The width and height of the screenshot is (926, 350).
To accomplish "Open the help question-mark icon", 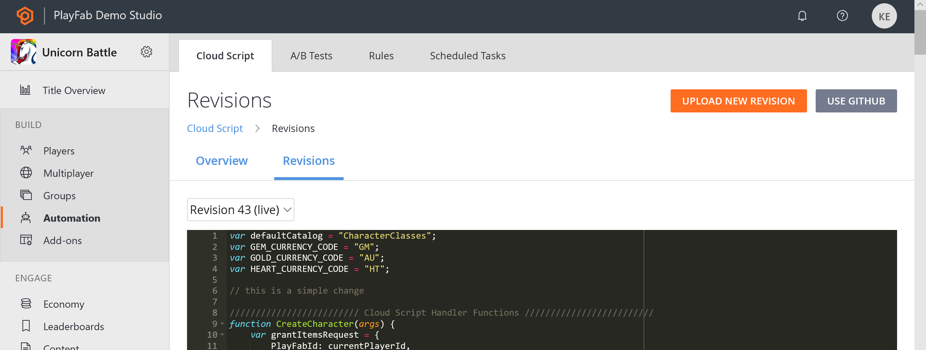I will point(842,16).
